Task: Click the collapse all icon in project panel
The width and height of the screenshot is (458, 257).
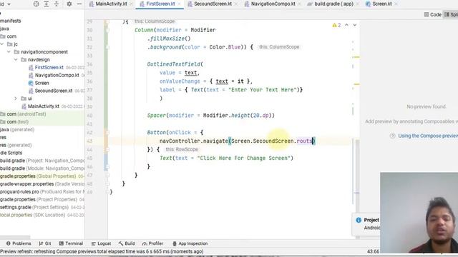Action: pyautogui.click(x=57, y=4)
